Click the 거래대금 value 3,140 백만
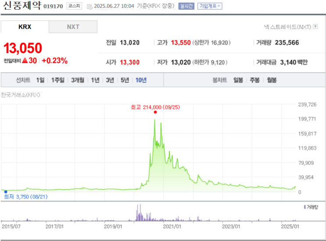This screenshot has width=326, height=241. [x=294, y=62]
